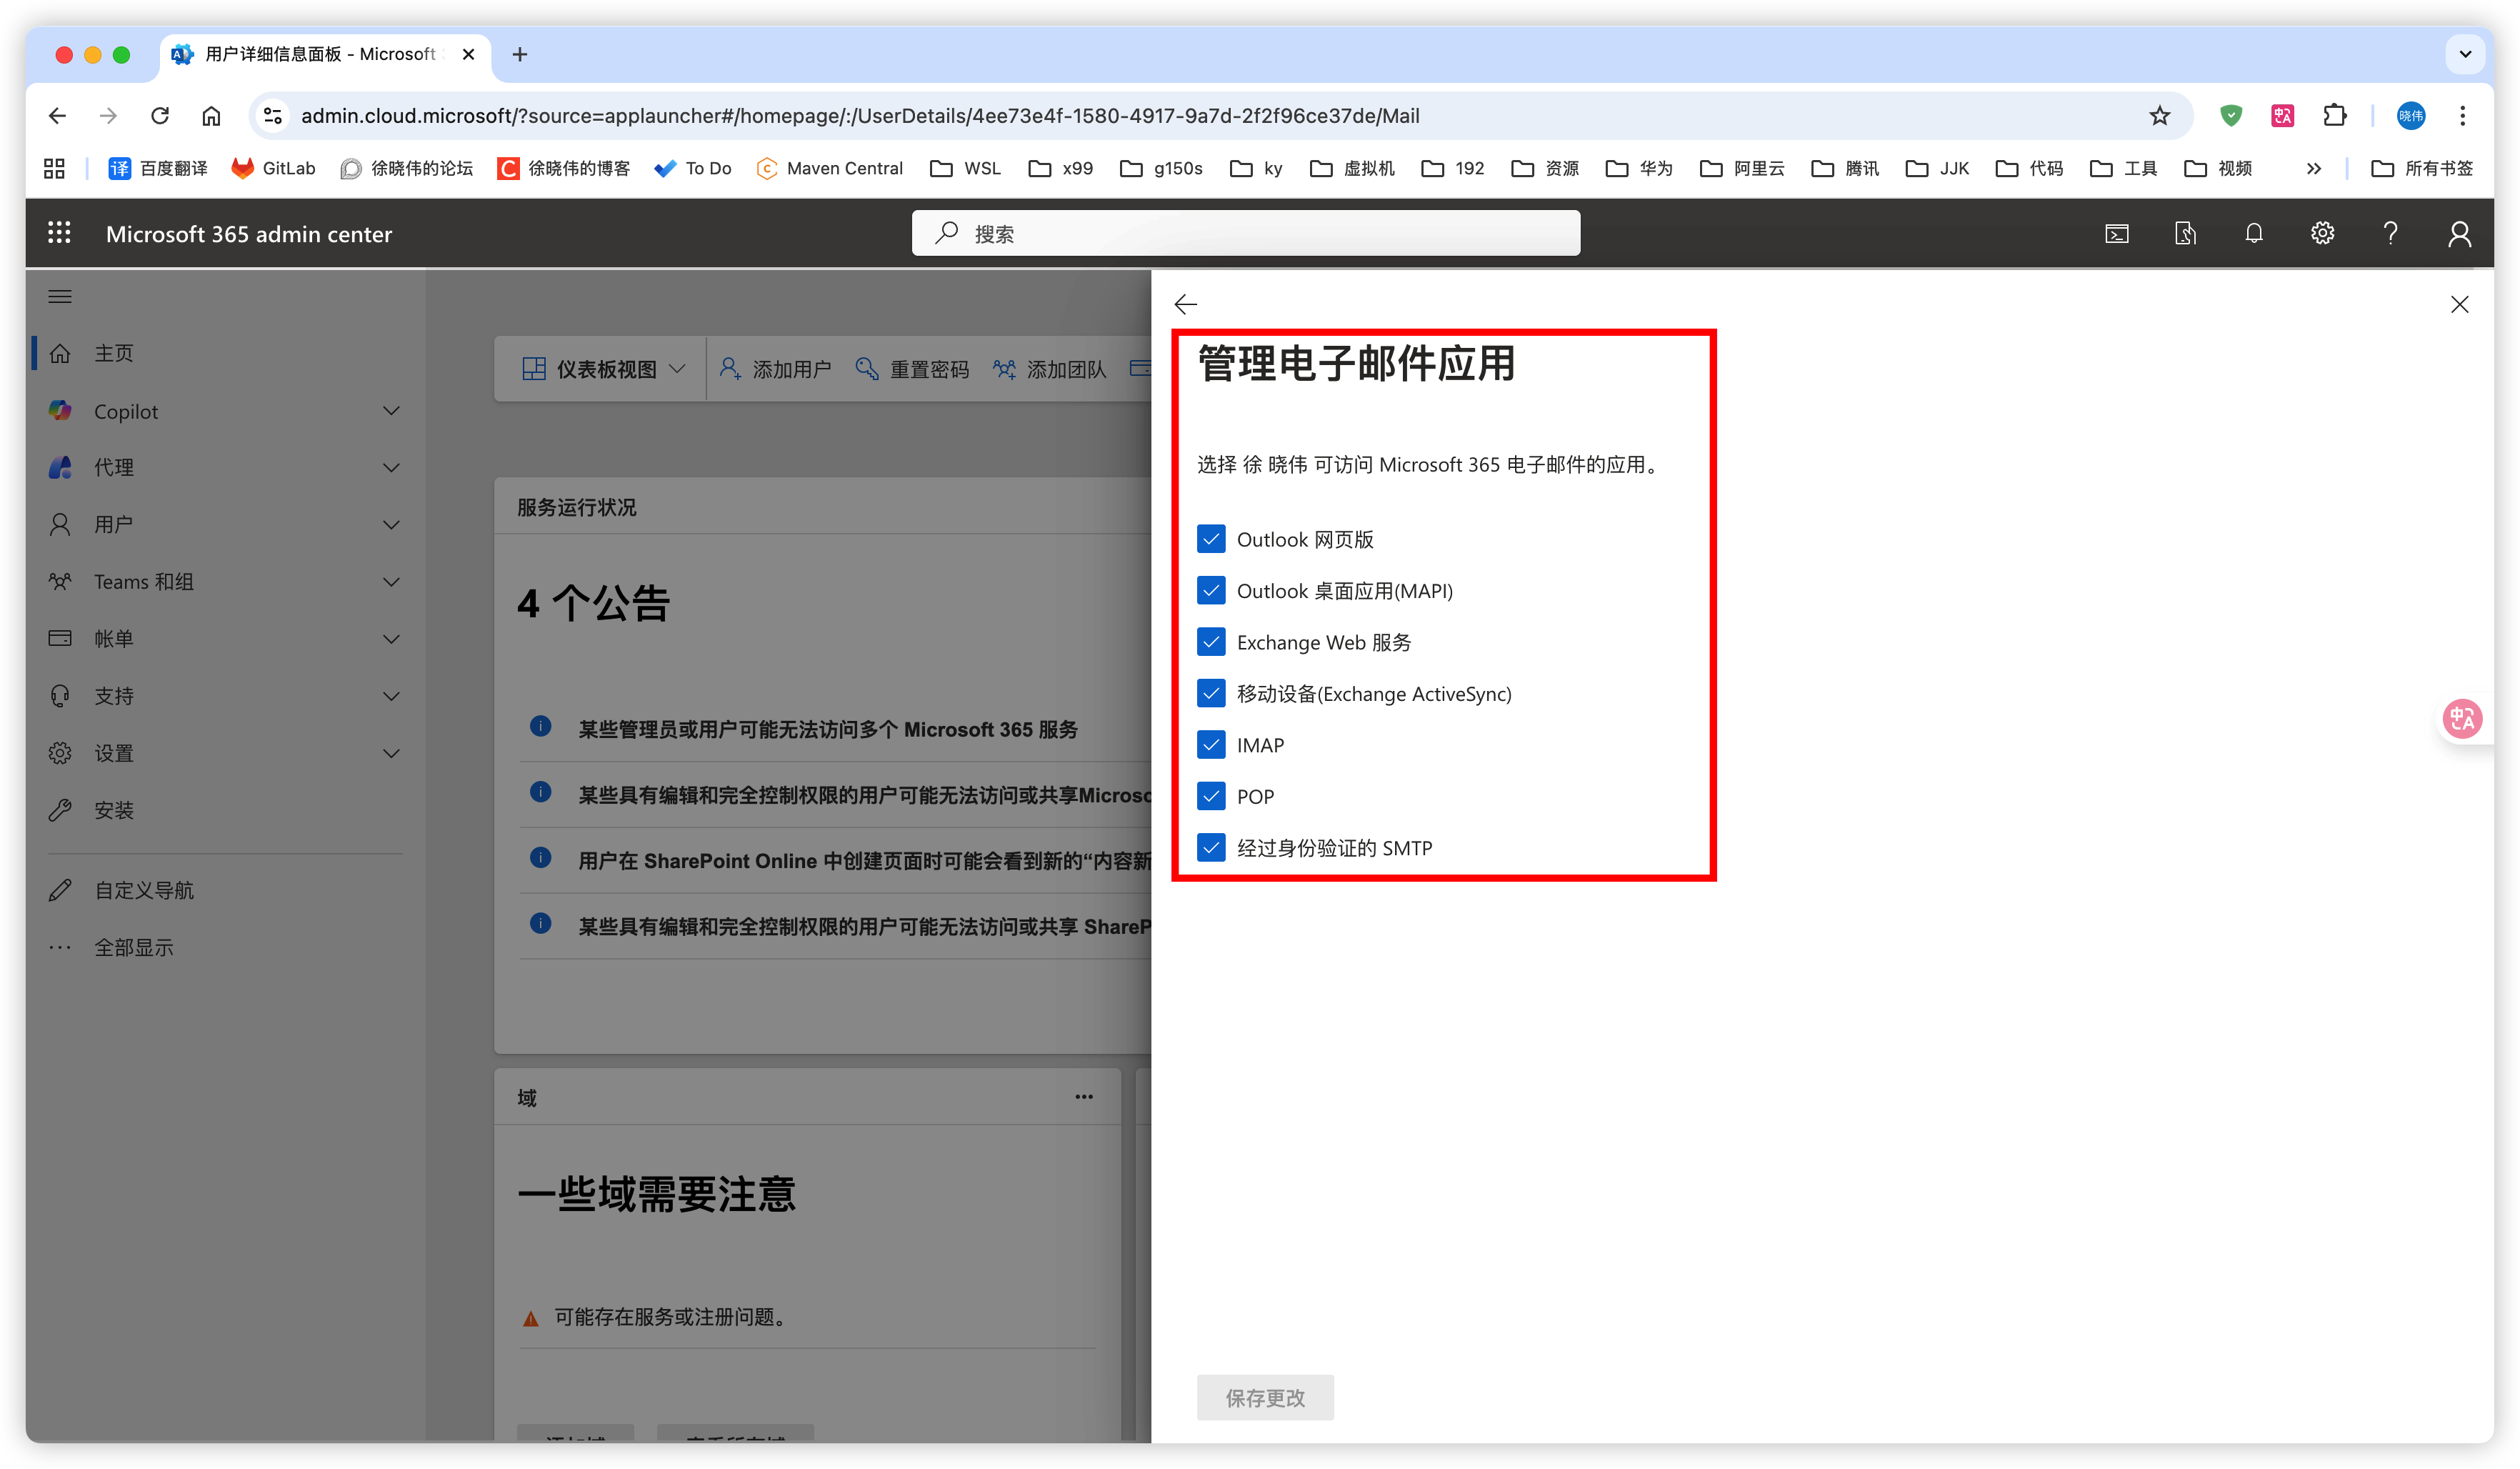Open the Cloud Shell terminal icon
Screen dimensions: 2520x1469
pos(2117,233)
